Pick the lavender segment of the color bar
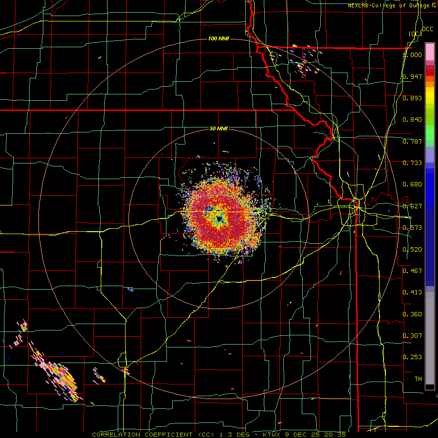The image size is (438, 438). (430, 154)
